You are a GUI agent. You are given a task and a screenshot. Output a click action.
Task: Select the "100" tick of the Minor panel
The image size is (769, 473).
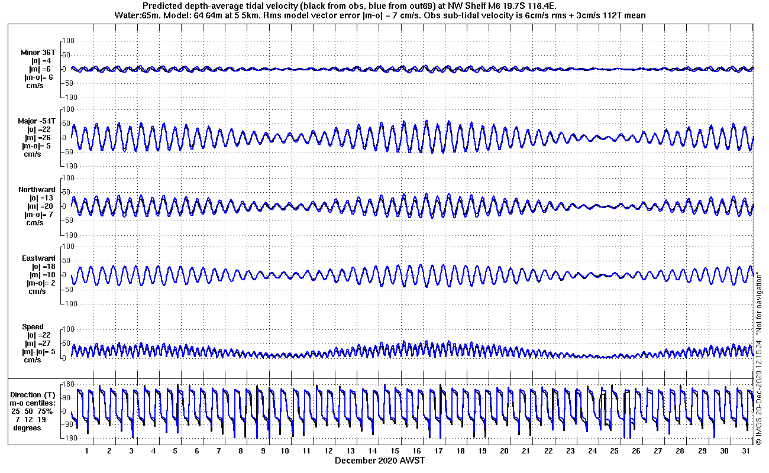point(70,40)
